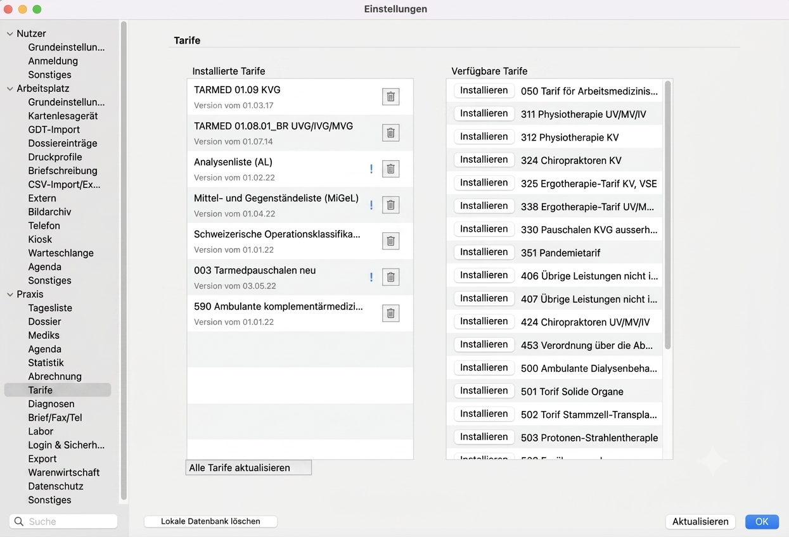Viewport: 789px width, 537px height.
Task: Open Telefon settings
Action: pyautogui.click(x=44, y=226)
